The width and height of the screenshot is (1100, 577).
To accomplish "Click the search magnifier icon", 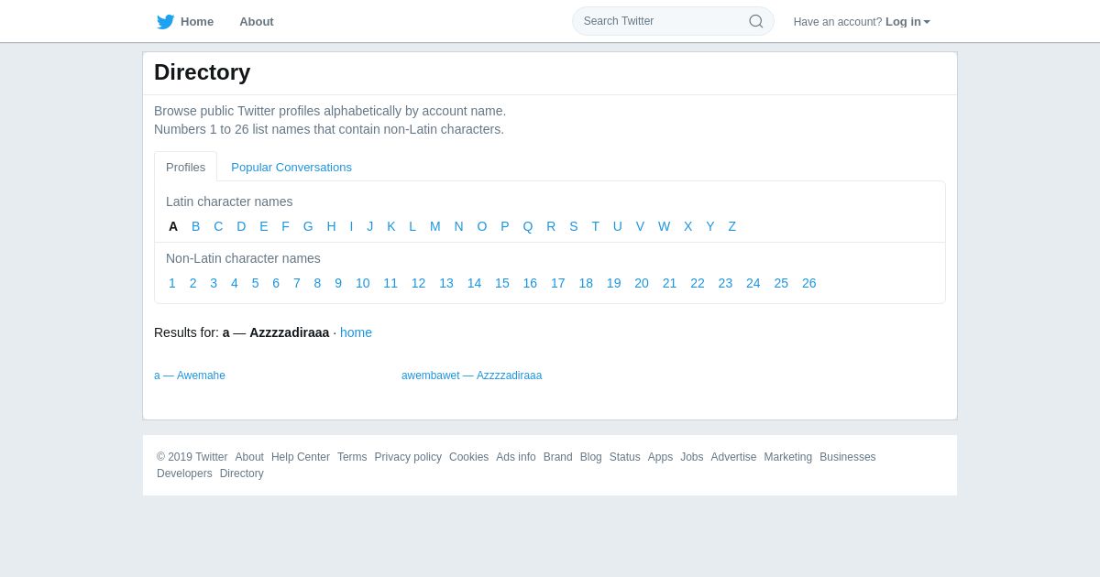I will click(756, 21).
